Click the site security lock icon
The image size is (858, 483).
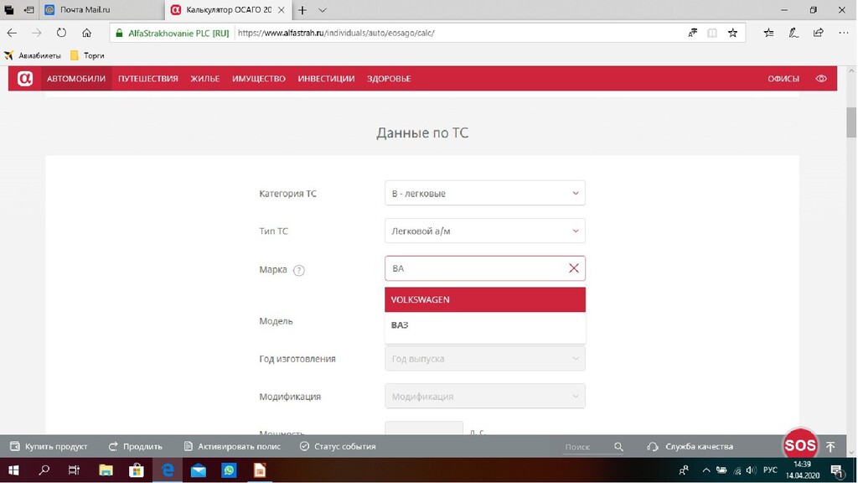pos(119,33)
